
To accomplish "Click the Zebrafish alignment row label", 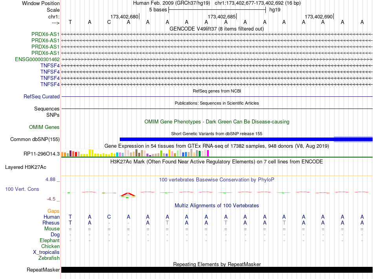I will [49, 258].
